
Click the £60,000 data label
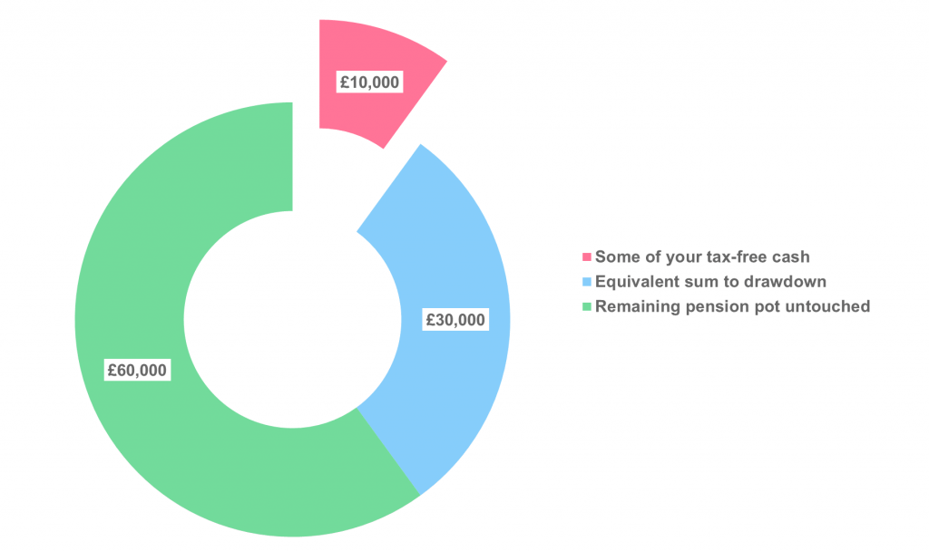tap(138, 370)
